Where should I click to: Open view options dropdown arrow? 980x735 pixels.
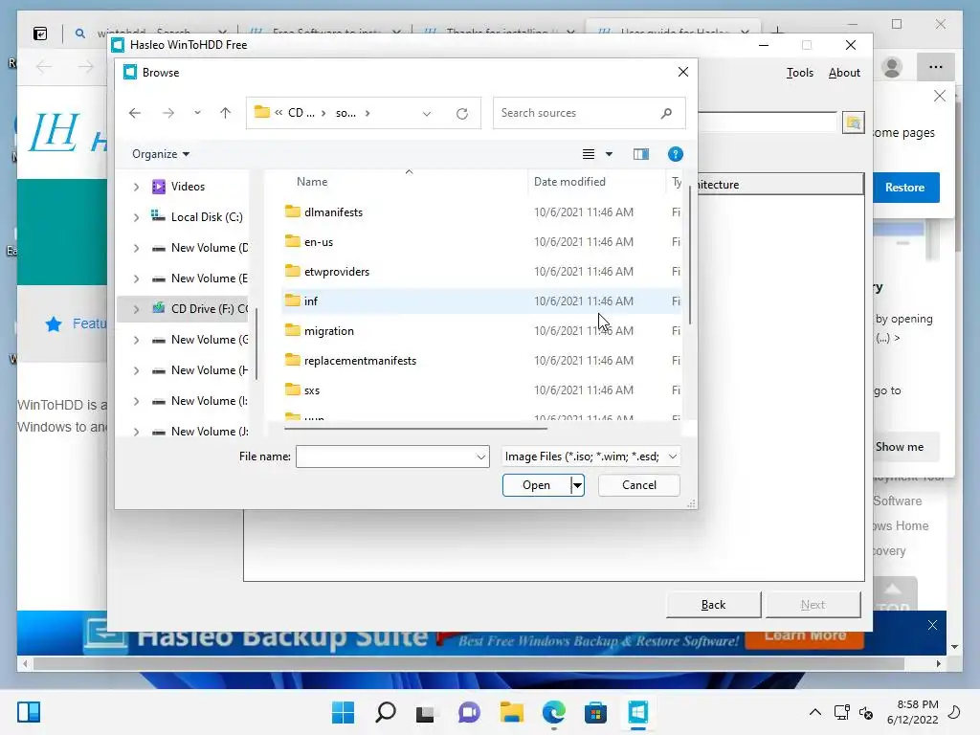pos(609,154)
